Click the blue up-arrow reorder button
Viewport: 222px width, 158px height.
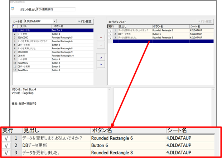pyautogui.click(x=101, y=58)
